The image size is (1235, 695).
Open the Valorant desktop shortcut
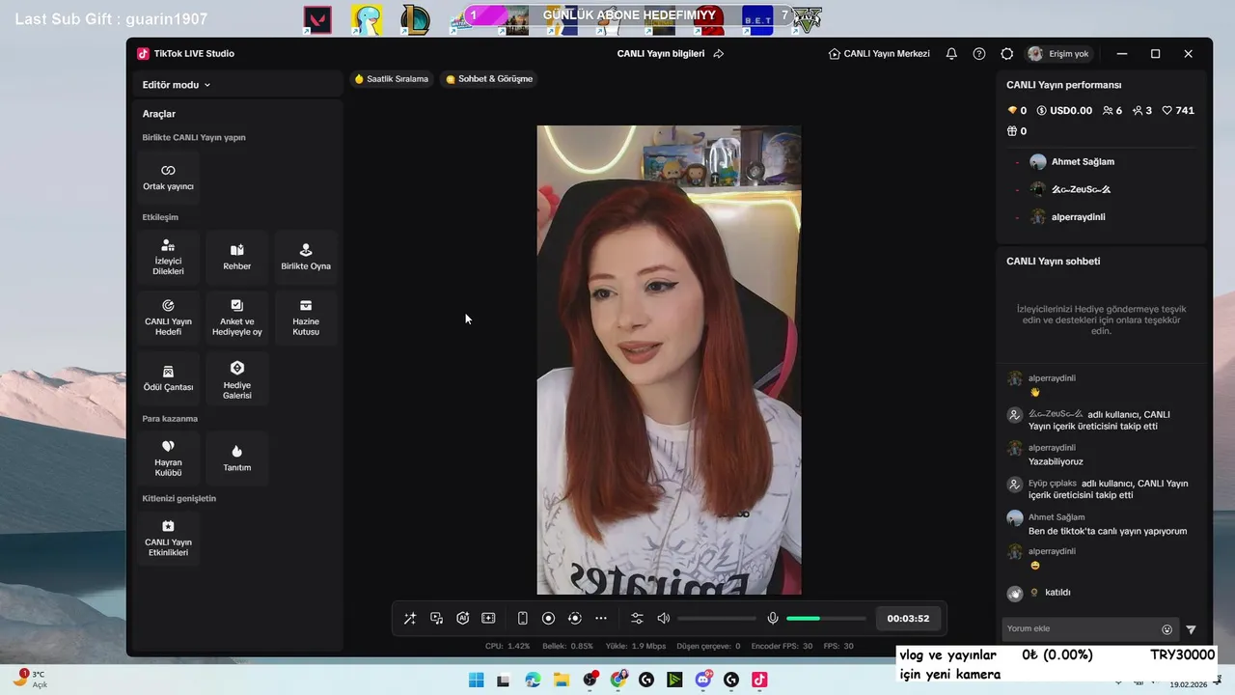(x=317, y=20)
